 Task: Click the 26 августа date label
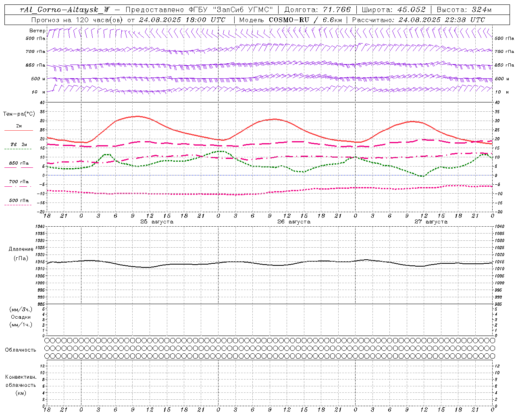(x=294, y=222)
